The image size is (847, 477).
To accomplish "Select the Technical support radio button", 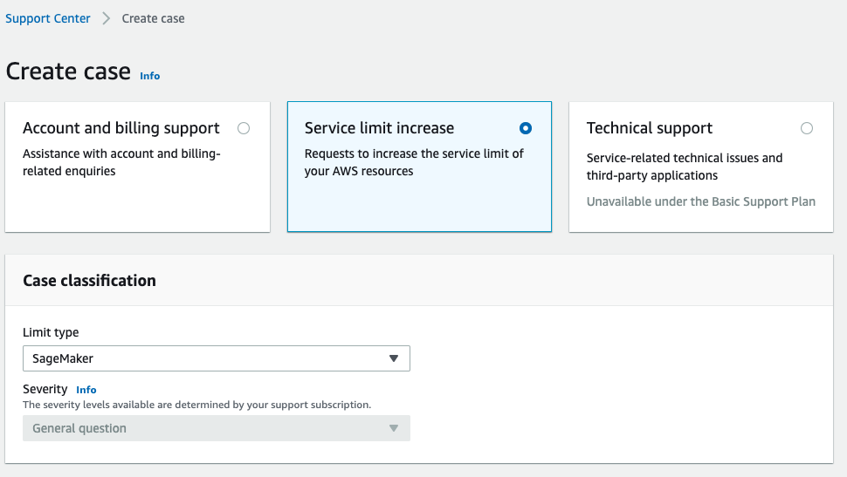I will pos(807,128).
